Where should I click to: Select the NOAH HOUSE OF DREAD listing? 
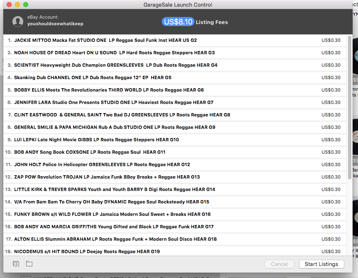click(175, 53)
